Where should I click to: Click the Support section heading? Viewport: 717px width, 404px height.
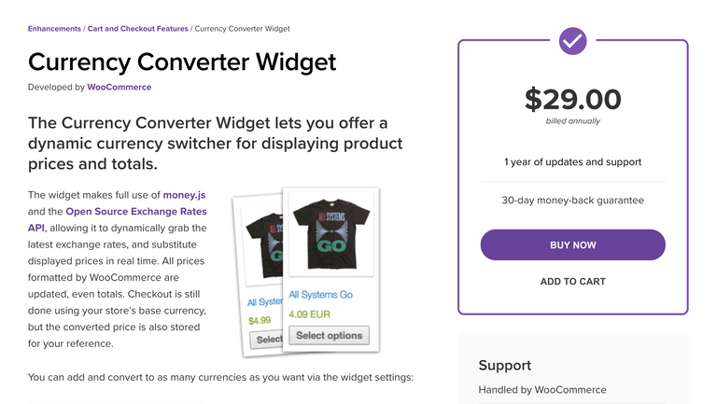(505, 365)
